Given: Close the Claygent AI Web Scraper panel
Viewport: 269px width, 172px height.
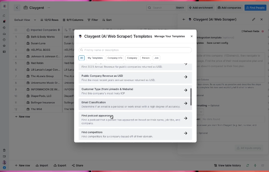Looking at the screenshot, I should pyautogui.click(x=262, y=20).
